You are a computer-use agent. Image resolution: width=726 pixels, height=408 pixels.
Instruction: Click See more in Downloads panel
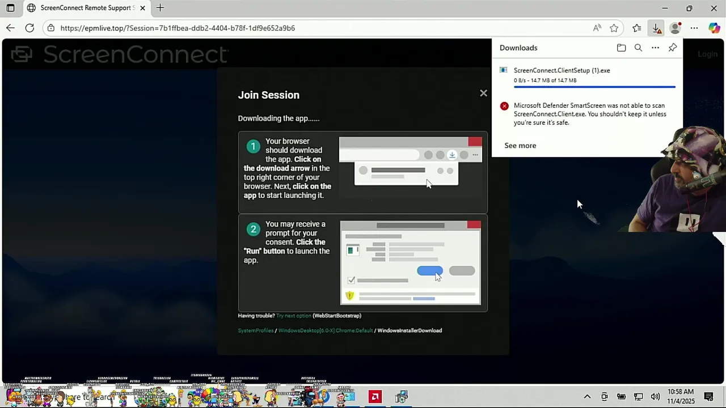[x=520, y=146]
